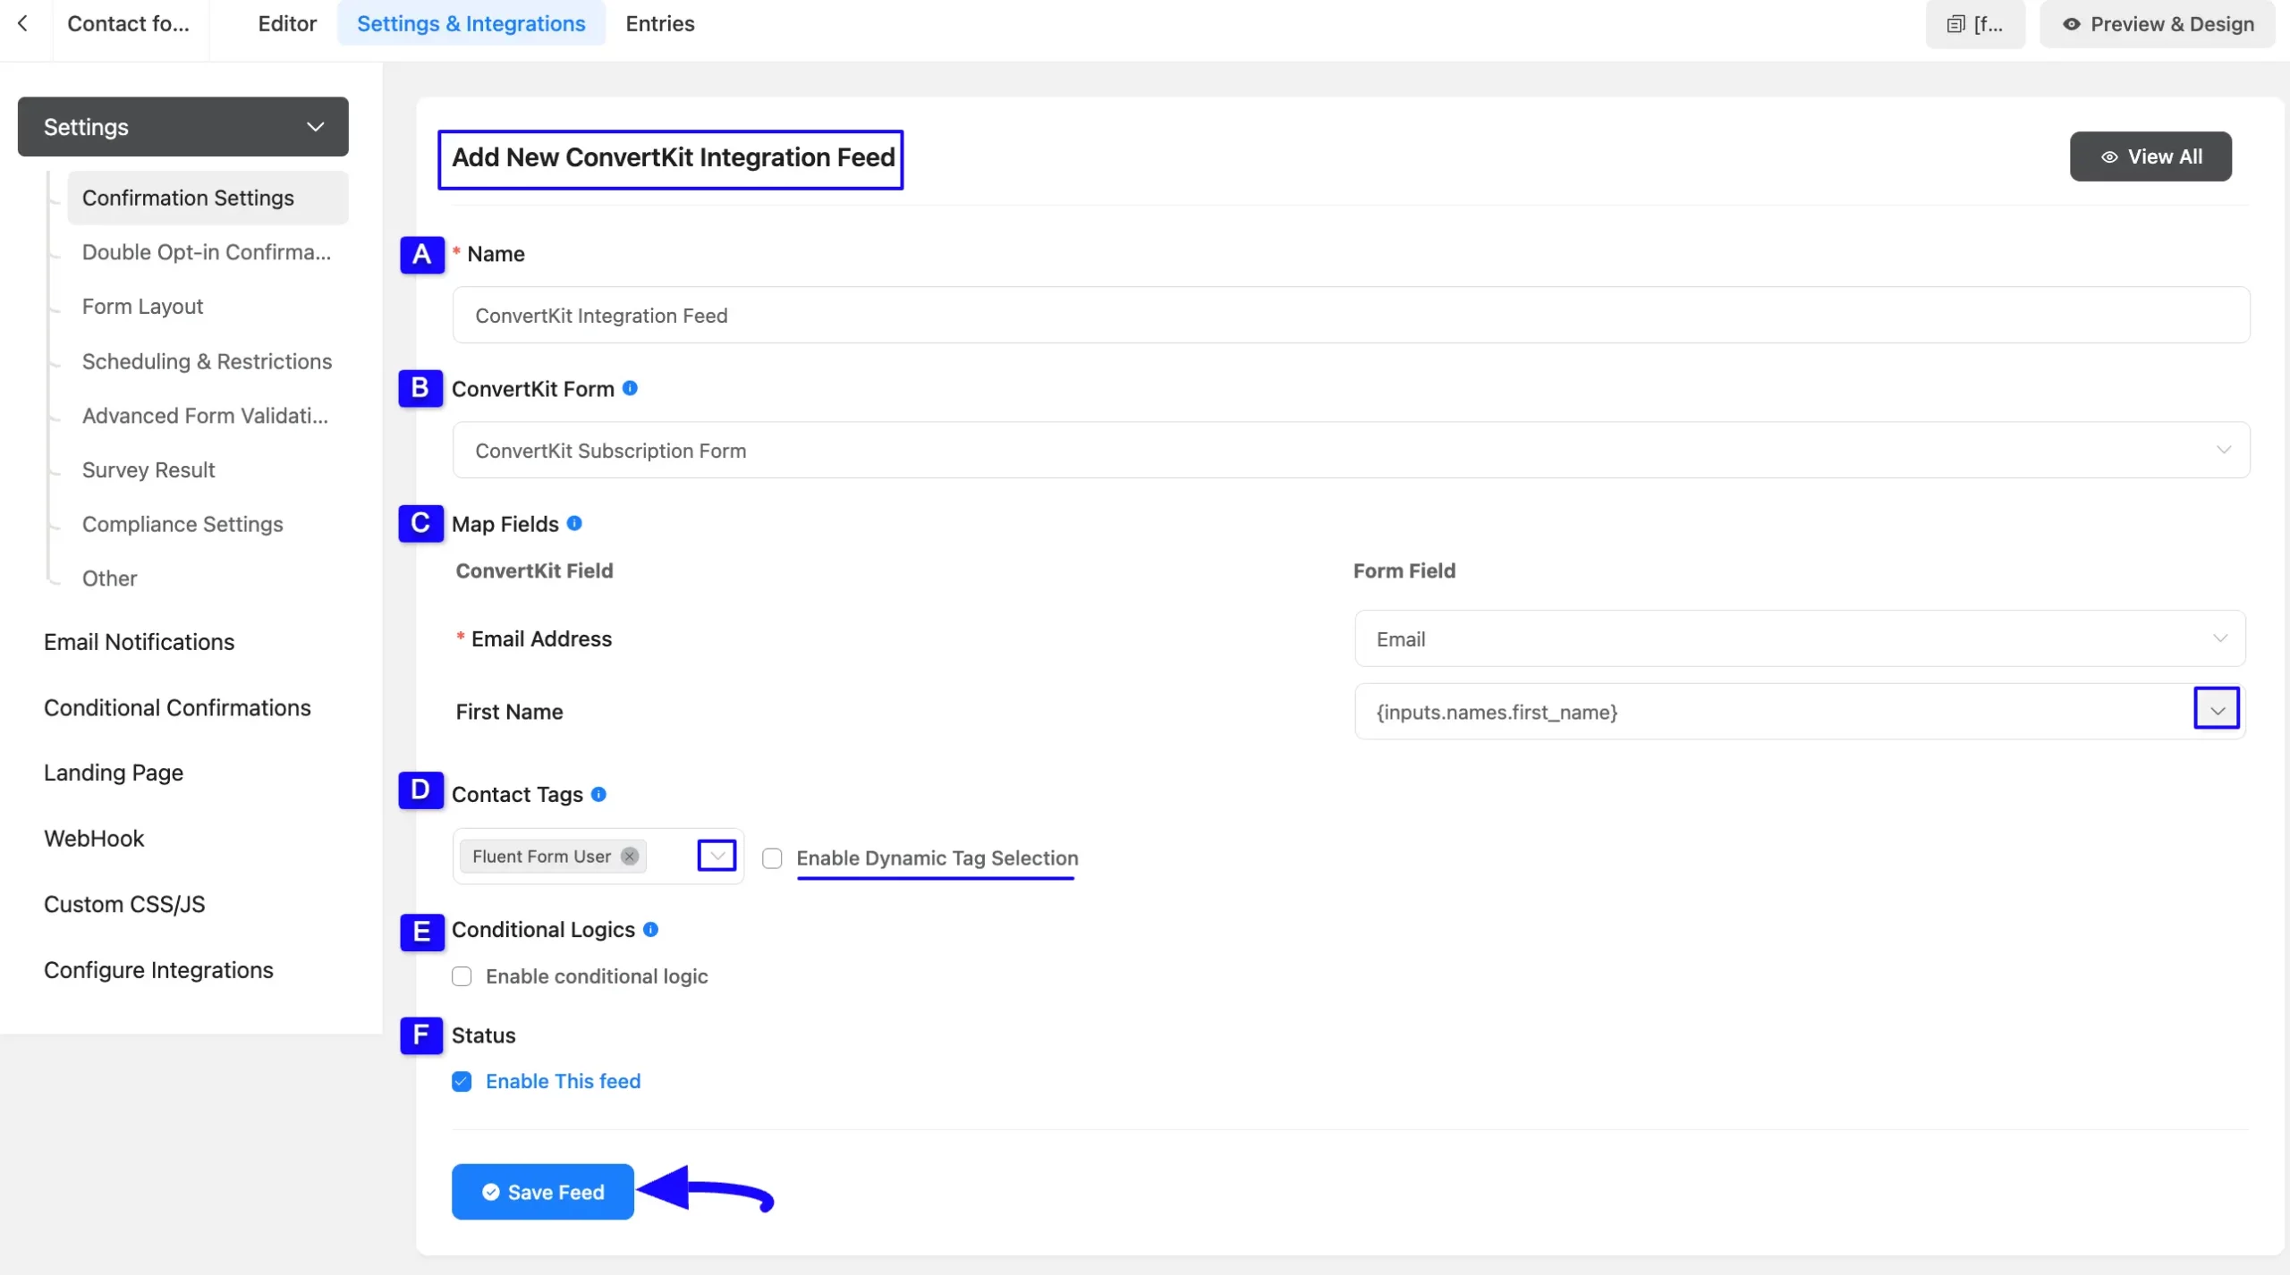
Task: Open Scheduling & Restrictions settings
Action: click(x=208, y=361)
